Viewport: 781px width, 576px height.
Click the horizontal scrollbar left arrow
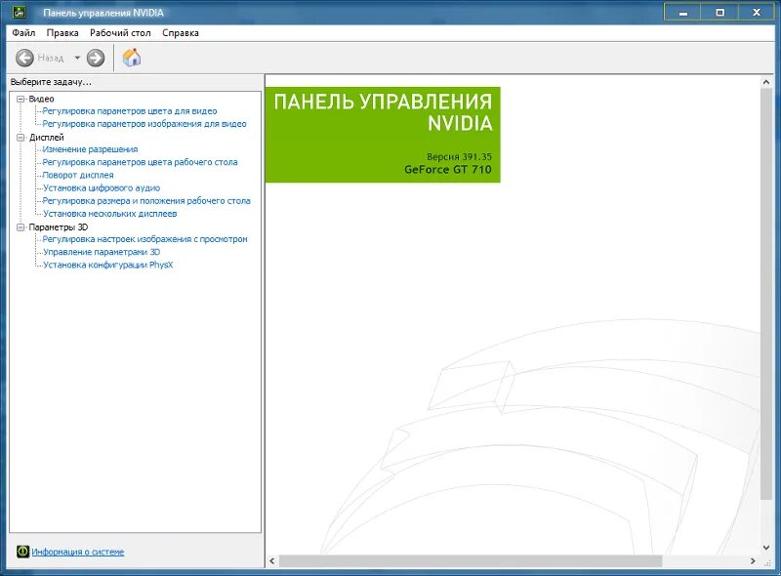coord(272,561)
